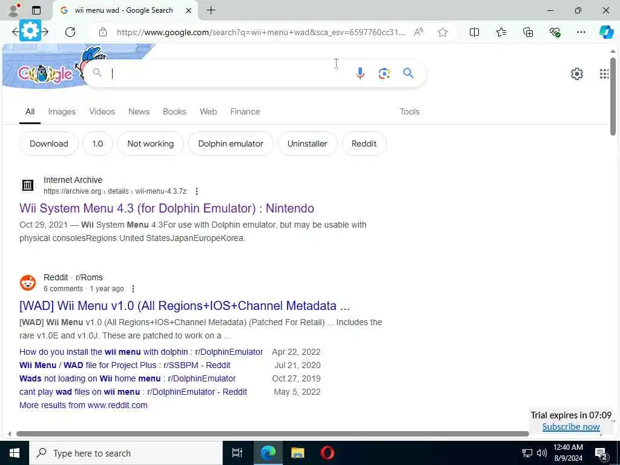The height and width of the screenshot is (465, 620).
Task: Launch Opera from the taskbar
Action: pos(327,453)
